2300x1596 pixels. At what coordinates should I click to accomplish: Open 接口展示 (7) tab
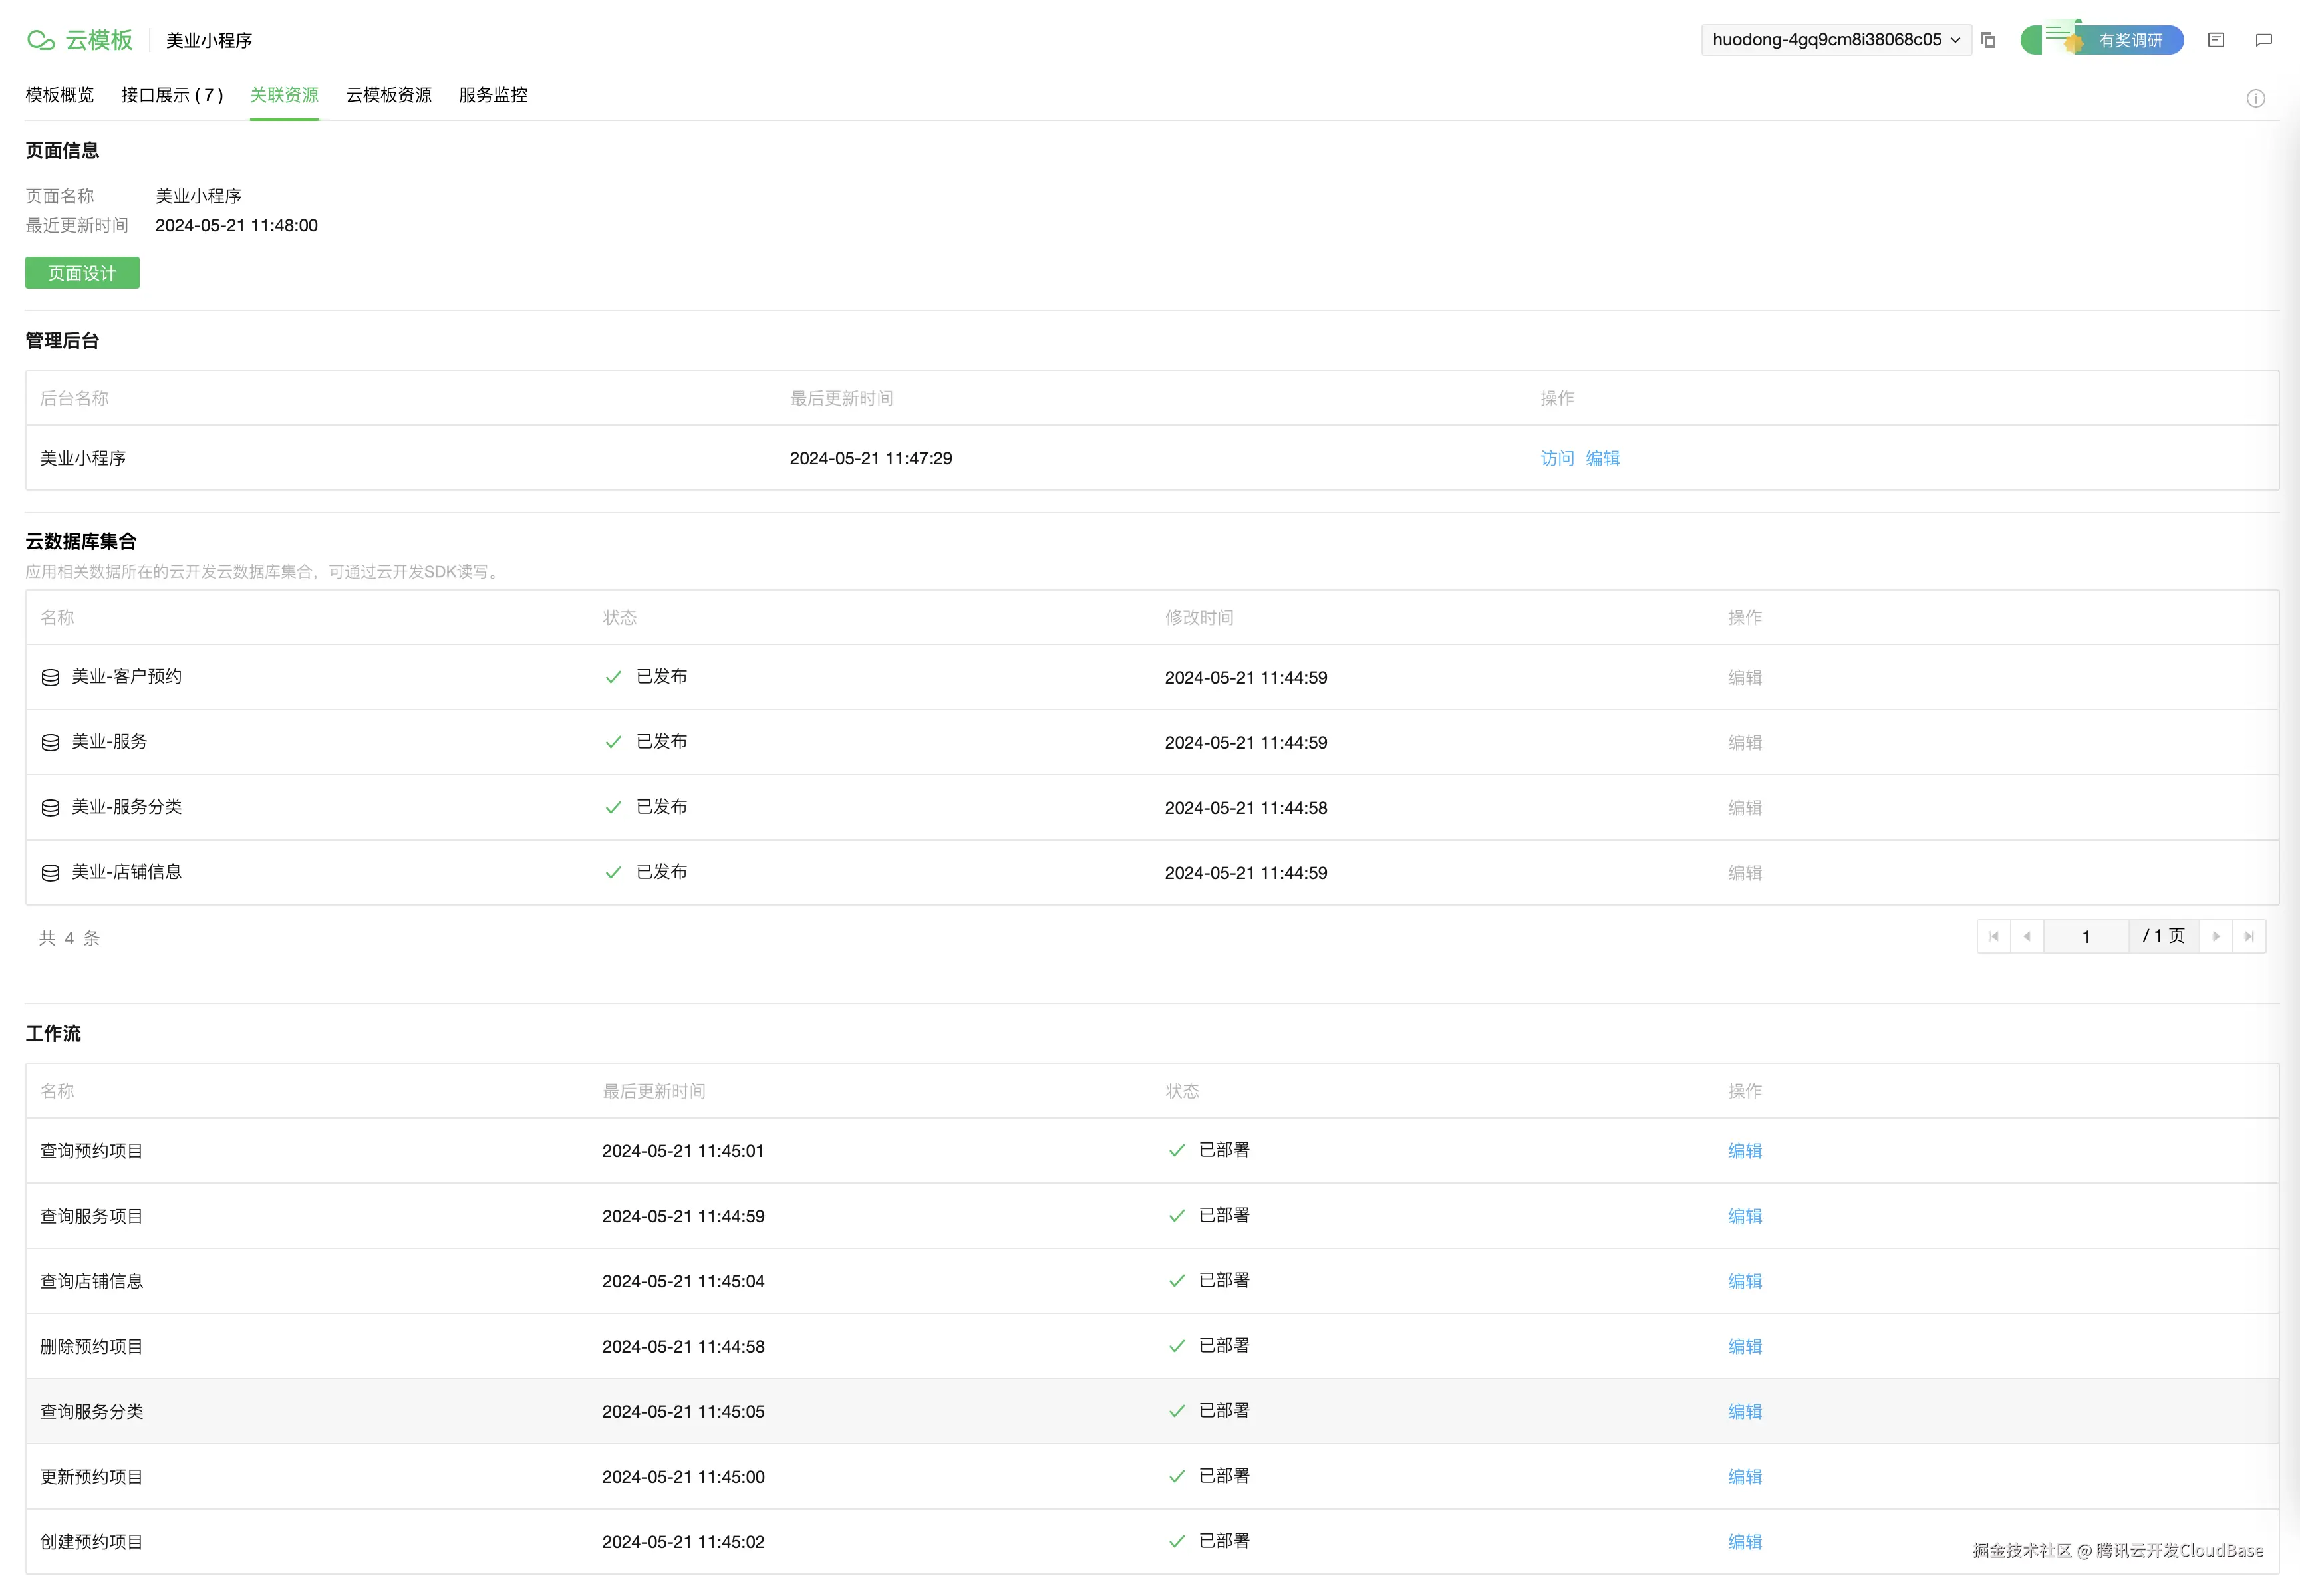point(172,95)
